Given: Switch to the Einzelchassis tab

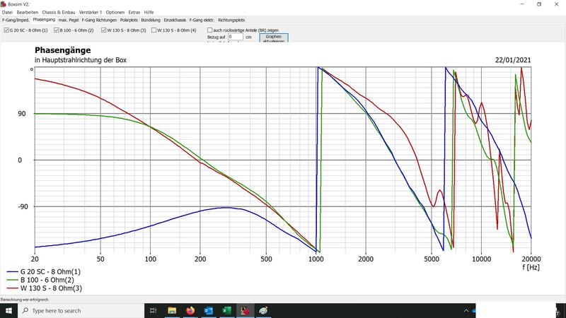Looking at the screenshot, I should tap(175, 20).
